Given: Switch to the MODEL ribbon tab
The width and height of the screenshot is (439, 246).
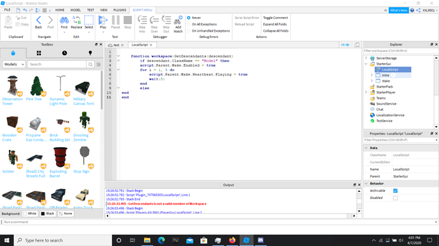Looking at the screenshot, I should point(76,10).
